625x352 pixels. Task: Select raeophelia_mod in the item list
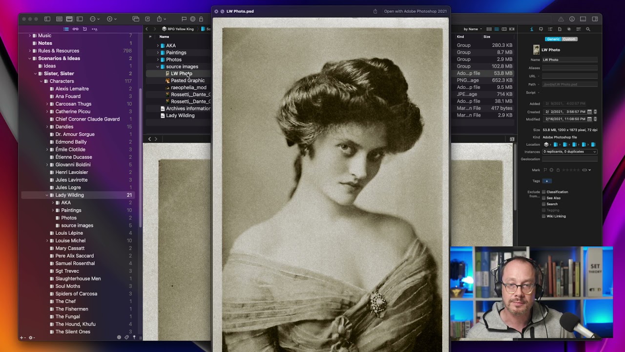188,88
